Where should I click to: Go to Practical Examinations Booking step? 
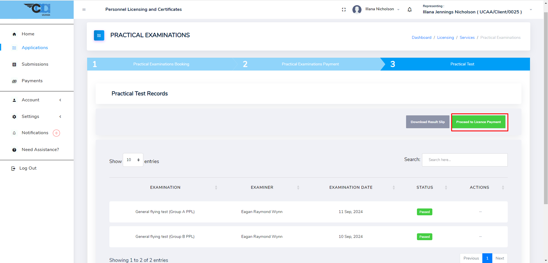[161, 64]
